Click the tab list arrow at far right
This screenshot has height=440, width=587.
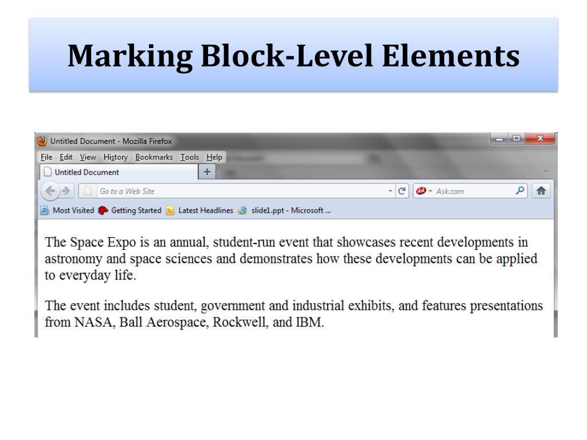[x=546, y=171]
